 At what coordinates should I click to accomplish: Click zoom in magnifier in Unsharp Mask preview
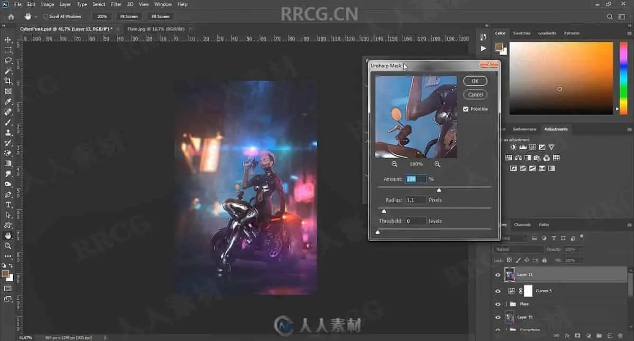(x=437, y=164)
